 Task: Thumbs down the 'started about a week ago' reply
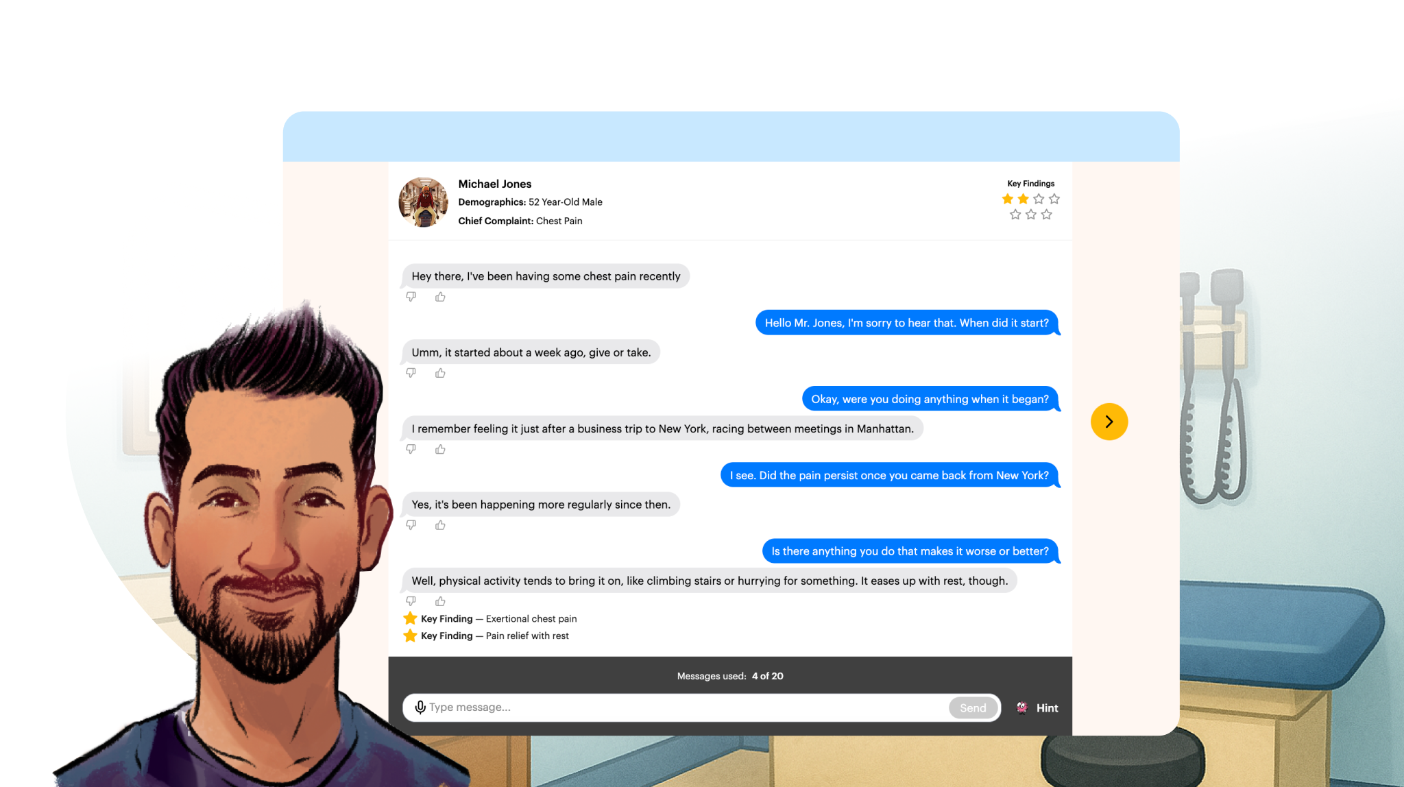coord(411,373)
